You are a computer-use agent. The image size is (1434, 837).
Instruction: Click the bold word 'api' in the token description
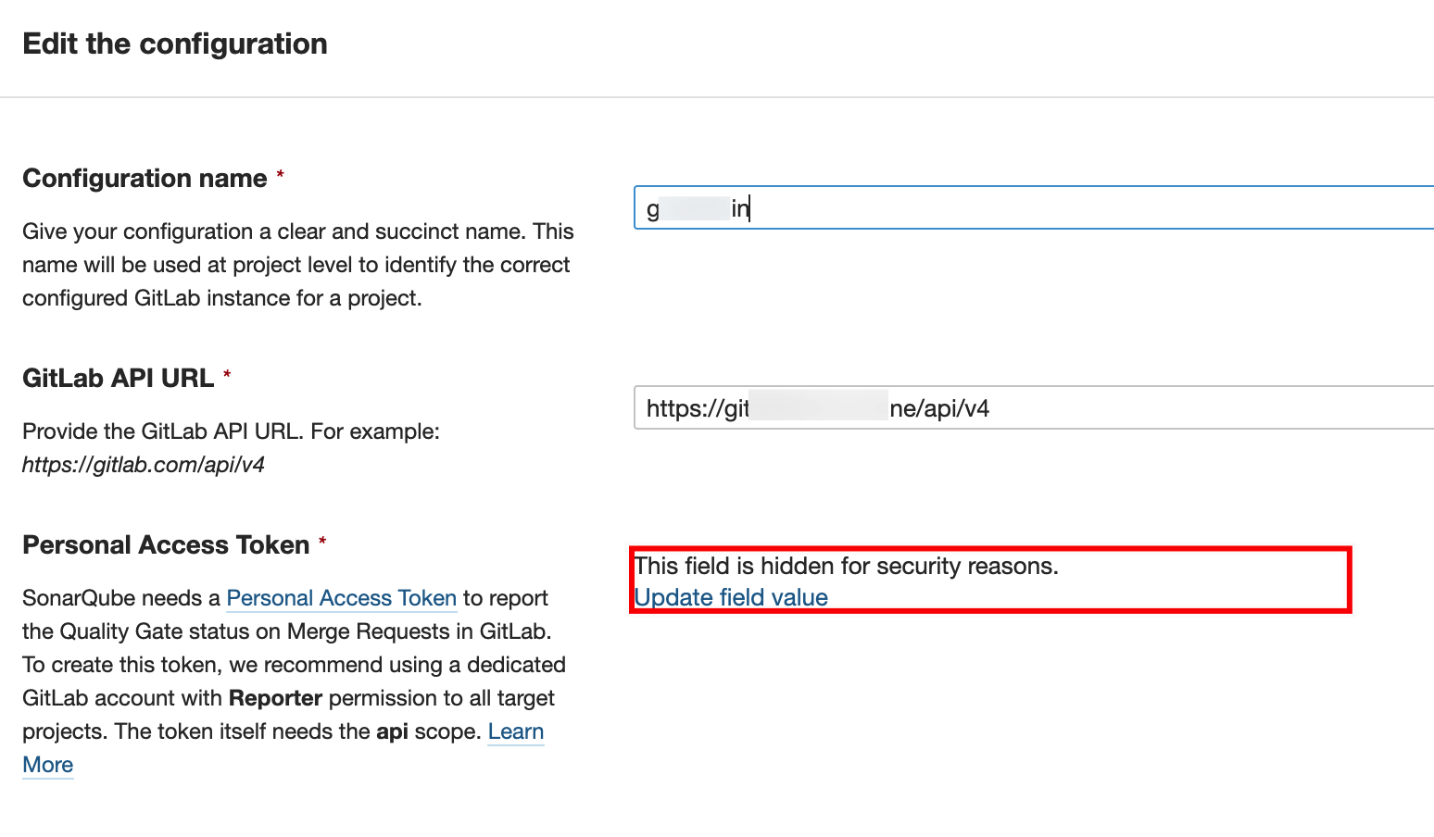point(392,731)
